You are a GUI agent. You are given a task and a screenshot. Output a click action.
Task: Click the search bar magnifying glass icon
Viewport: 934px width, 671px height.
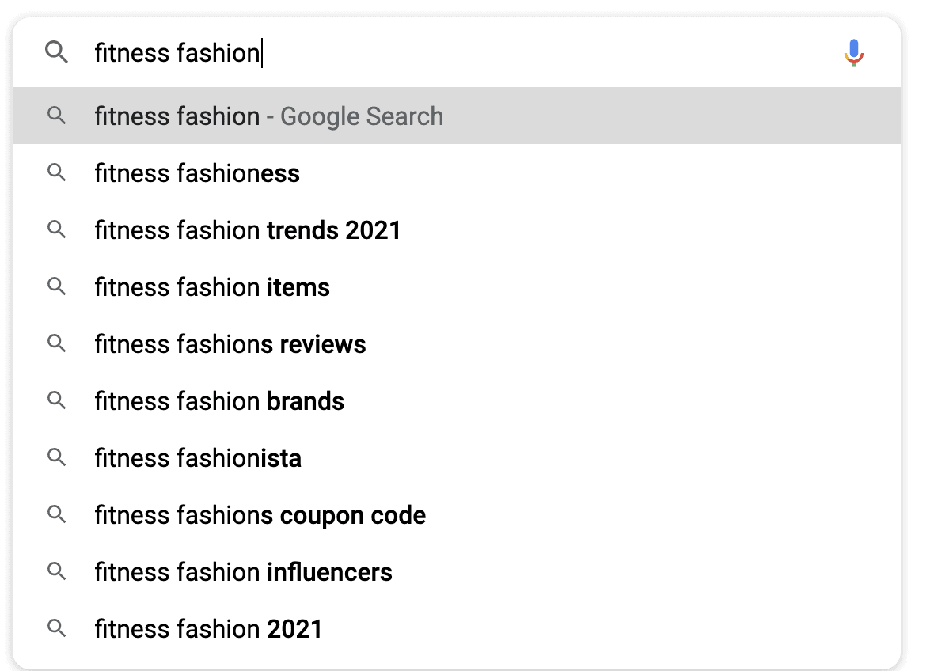click(56, 53)
